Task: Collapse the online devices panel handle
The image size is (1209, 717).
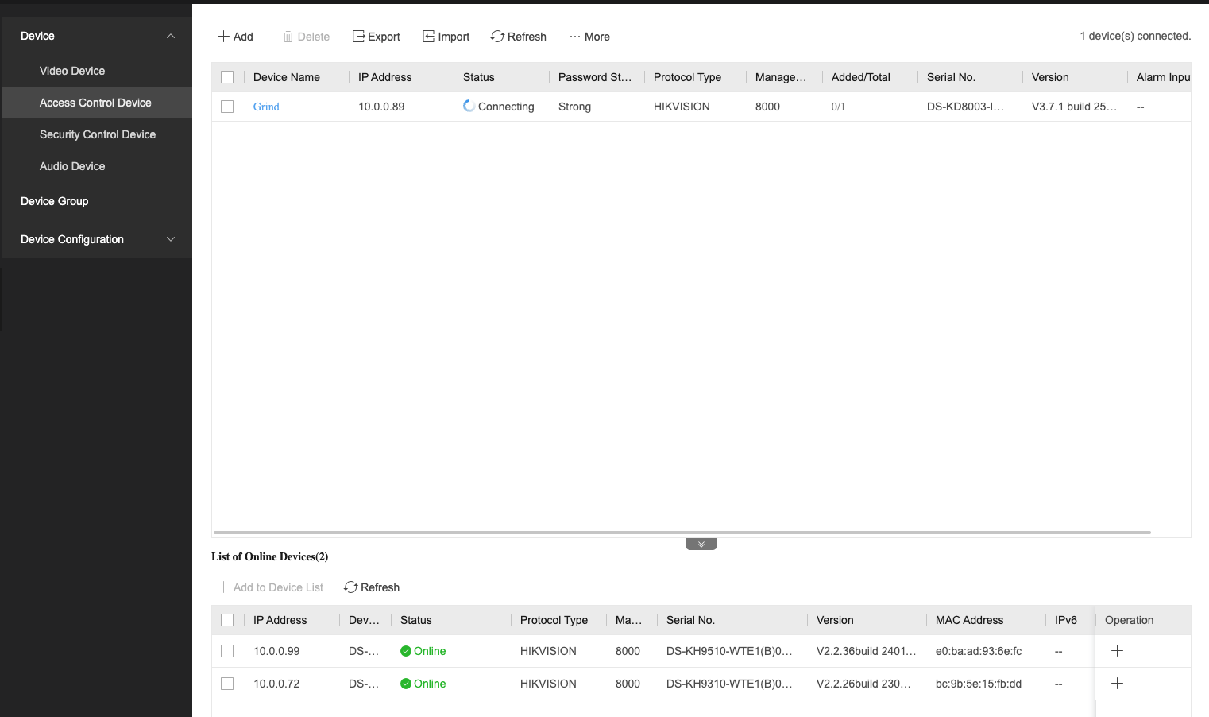Action: coord(701,545)
